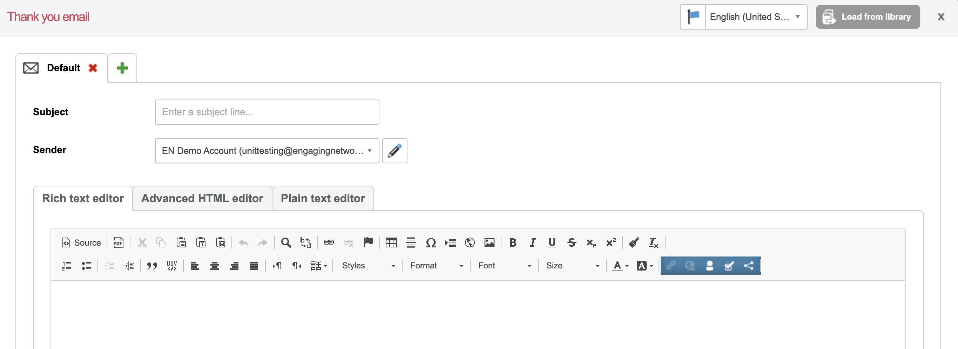Click the Remove Format icon
This screenshot has width=958, height=349.
click(x=653, y=243)
